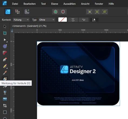This screenshot has height=119, width=128.
Task: Click the <Unbenannt> [Geändert] document tab
Action: 29,26
